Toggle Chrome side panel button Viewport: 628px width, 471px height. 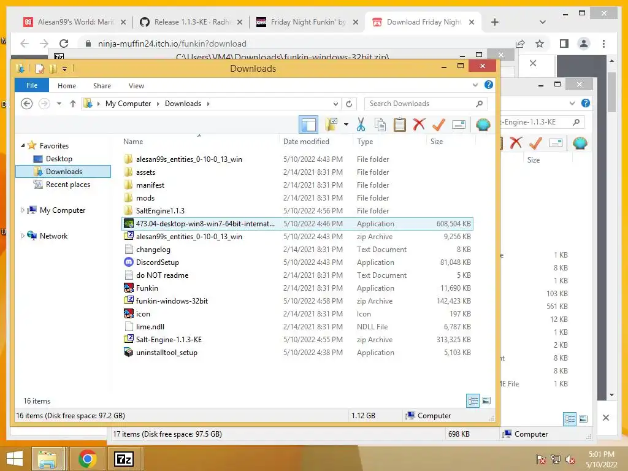tap(564, 44)
